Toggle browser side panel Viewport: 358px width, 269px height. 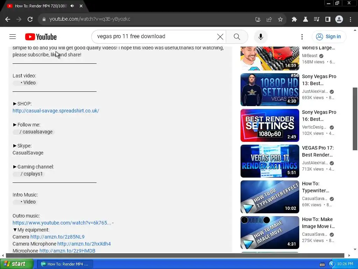pos(328,20)
